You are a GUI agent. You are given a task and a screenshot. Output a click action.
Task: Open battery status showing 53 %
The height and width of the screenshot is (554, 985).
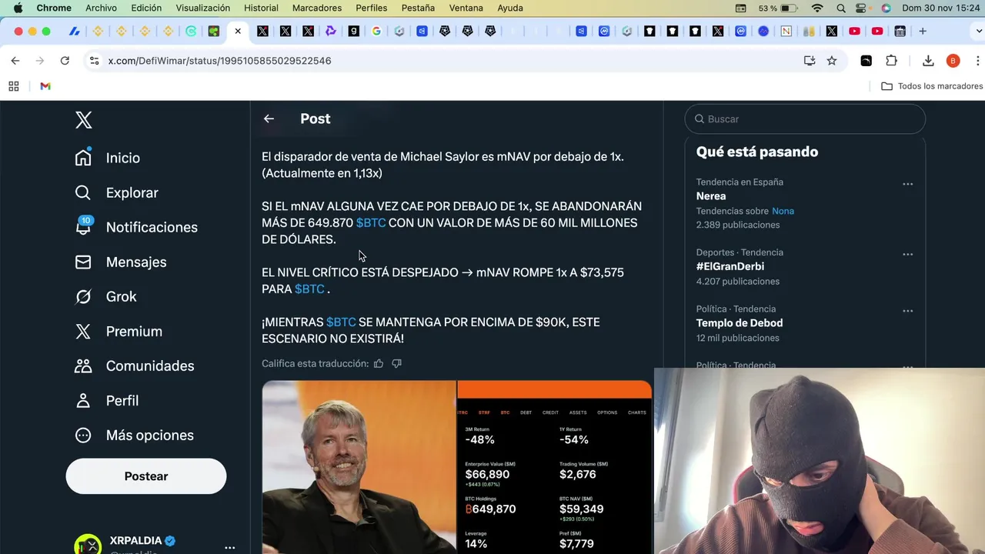[x=778, y=8]
